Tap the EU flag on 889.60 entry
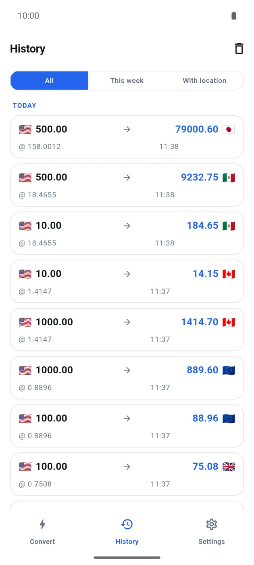This screenshot has width=254, height=565. [229, 370]
